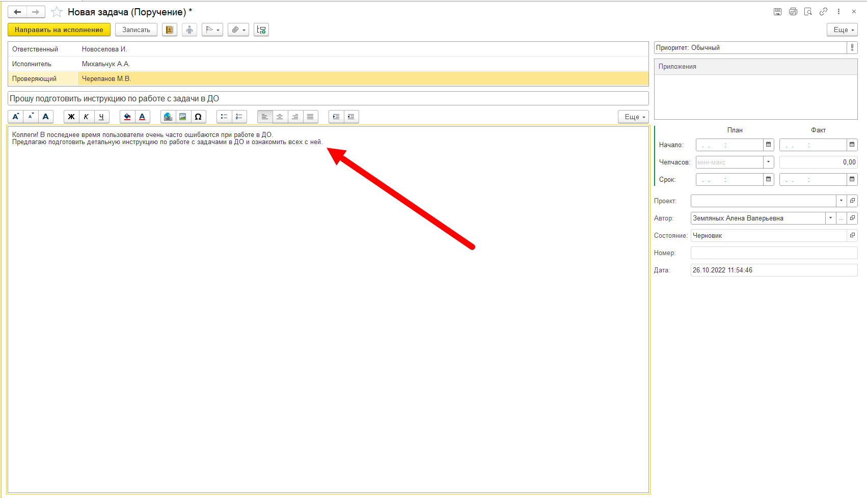Toggle the priority exclamation mark button
Viewport: 867px width, 498px height.
852,47
